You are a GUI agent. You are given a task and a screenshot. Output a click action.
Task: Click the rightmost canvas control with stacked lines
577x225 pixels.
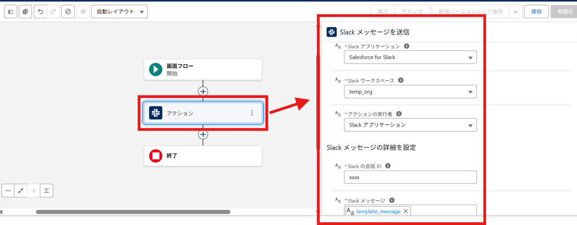coord(46,191)
